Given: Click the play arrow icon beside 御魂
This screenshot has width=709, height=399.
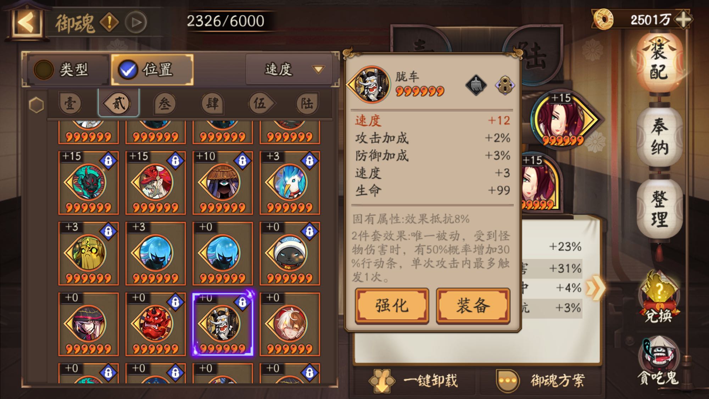Looking at the screenshot, I should (x=136, y=22).
